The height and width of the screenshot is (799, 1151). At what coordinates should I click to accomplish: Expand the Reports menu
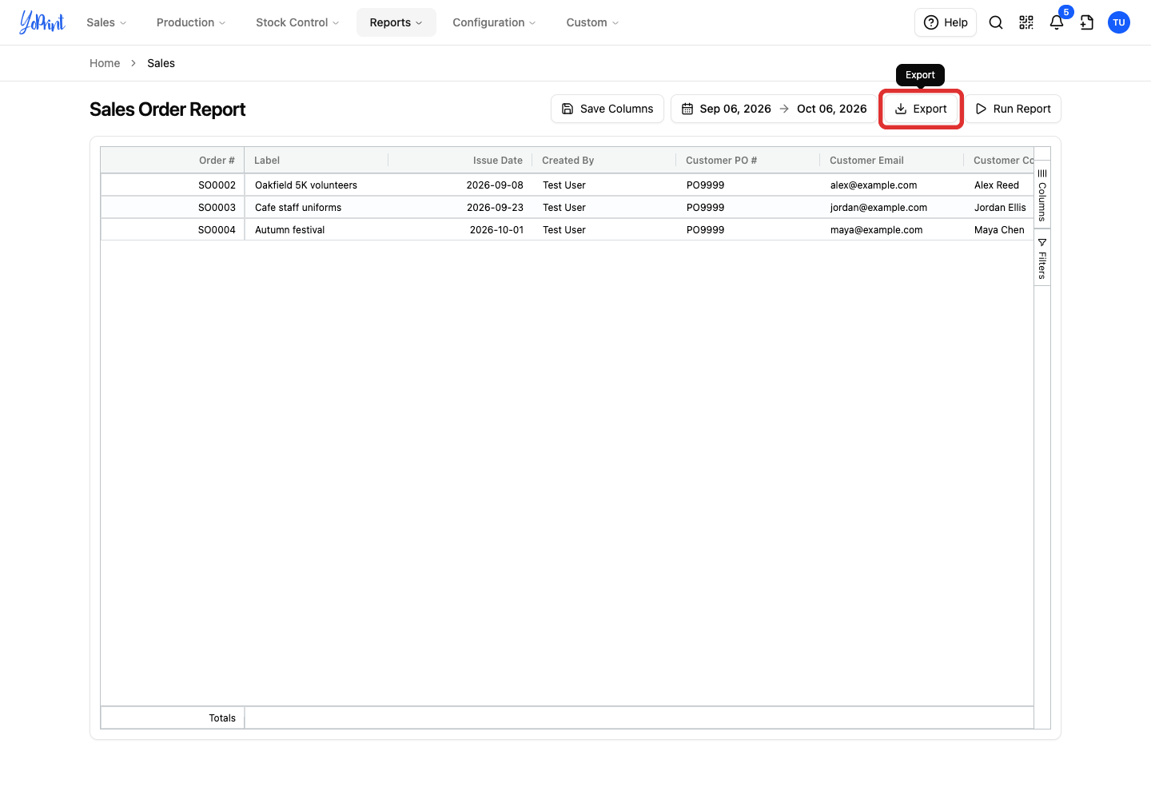(396, 22)
